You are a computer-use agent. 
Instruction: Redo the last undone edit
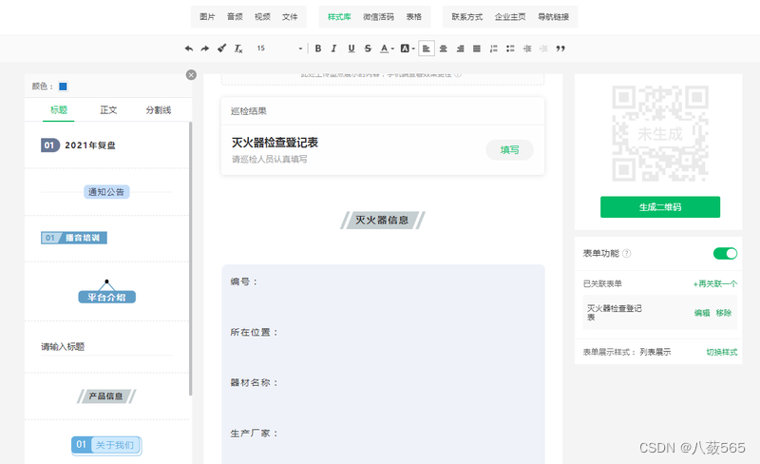tap(205, 48)
